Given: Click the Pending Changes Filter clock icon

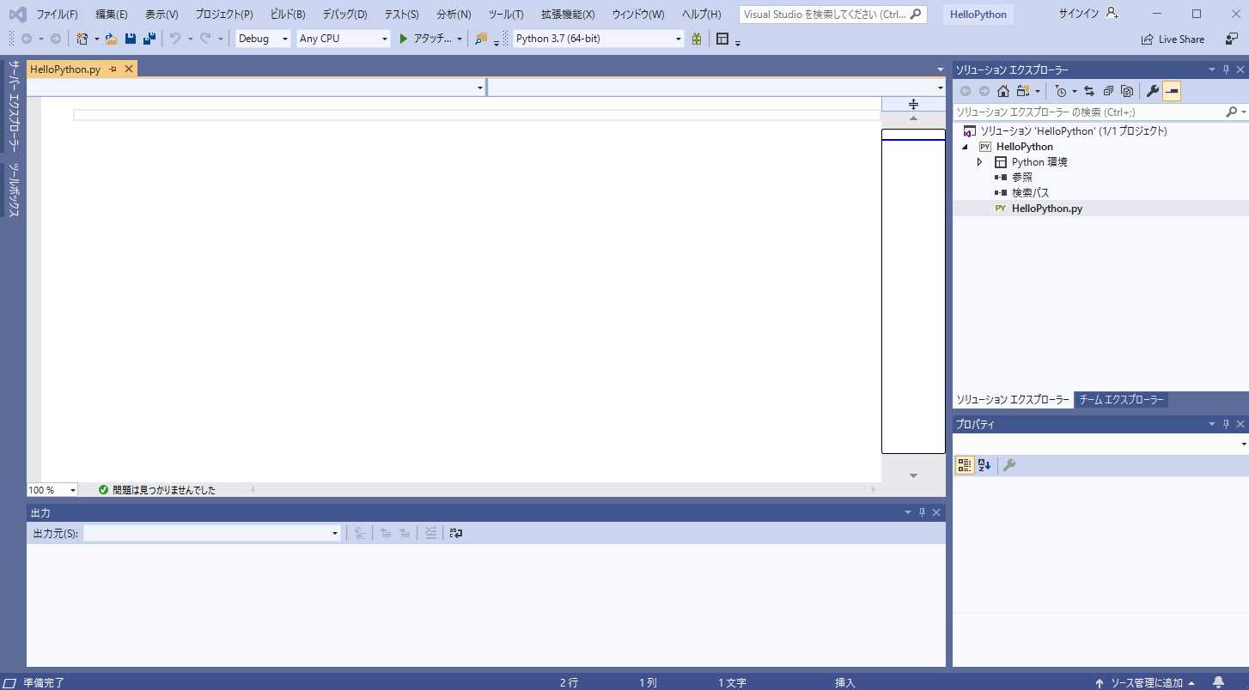Looking at the screenshot, I should (x=1061, y=91).
